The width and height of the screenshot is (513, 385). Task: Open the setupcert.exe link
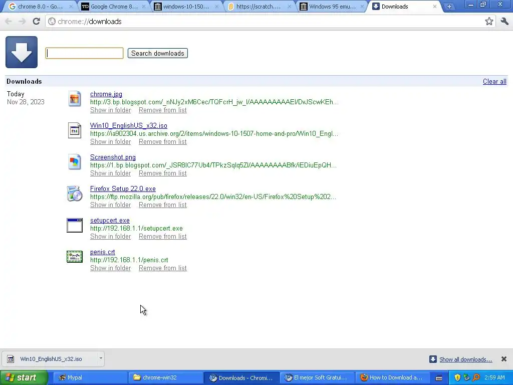[110, 221]
